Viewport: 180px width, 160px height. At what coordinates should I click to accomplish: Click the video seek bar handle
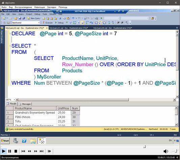(145, 146)
